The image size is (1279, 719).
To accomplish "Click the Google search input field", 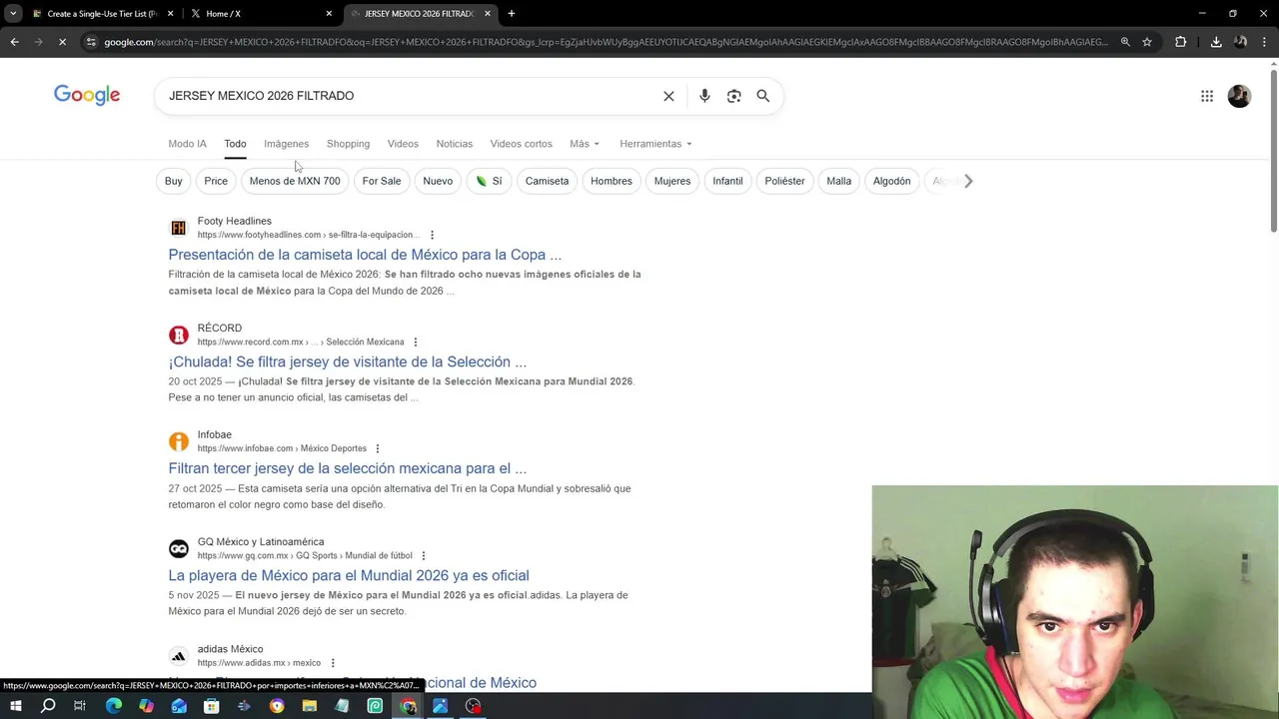I will pos(410,96).
